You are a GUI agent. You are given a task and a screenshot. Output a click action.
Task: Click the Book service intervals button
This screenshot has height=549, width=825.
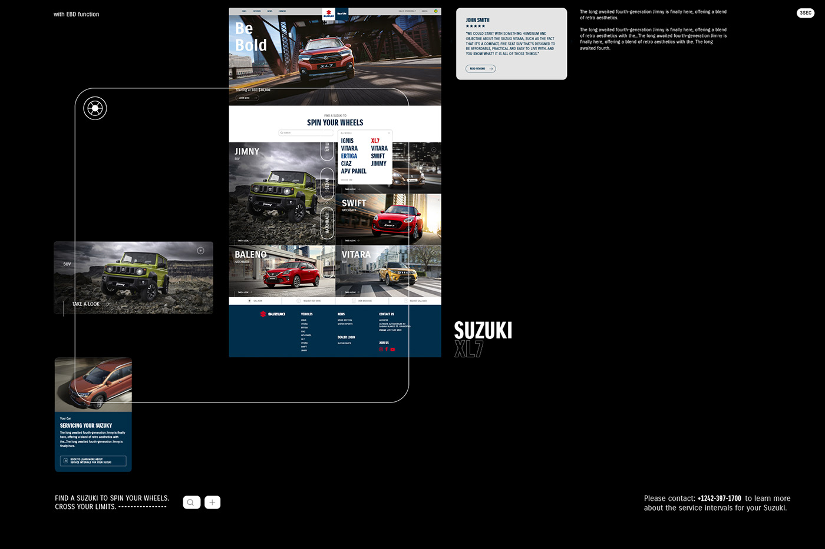(93, 461)
